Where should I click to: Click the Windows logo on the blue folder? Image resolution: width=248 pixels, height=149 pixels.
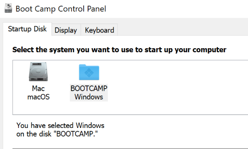click(89, 73)
